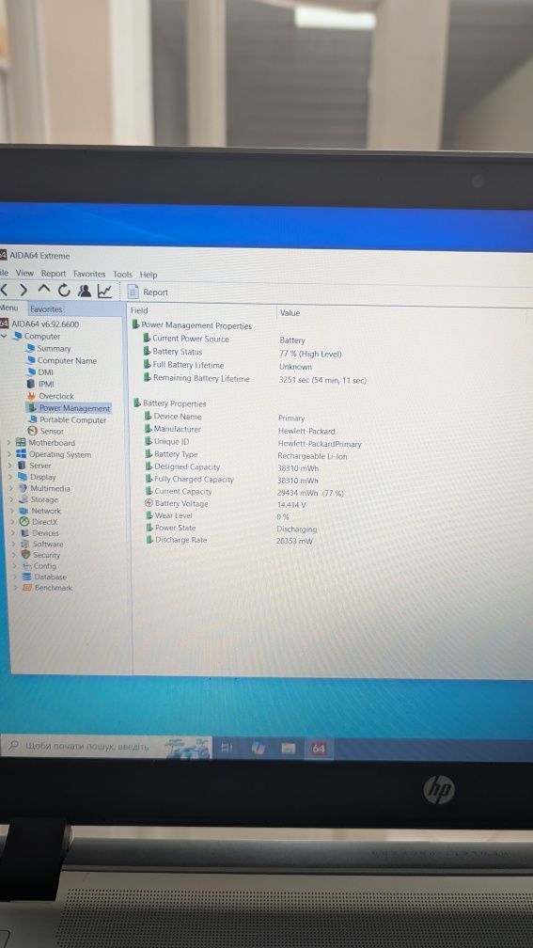Expand the Network tree node
The height and width of the screenshot is (948, 533).
[x=12, y=511]
